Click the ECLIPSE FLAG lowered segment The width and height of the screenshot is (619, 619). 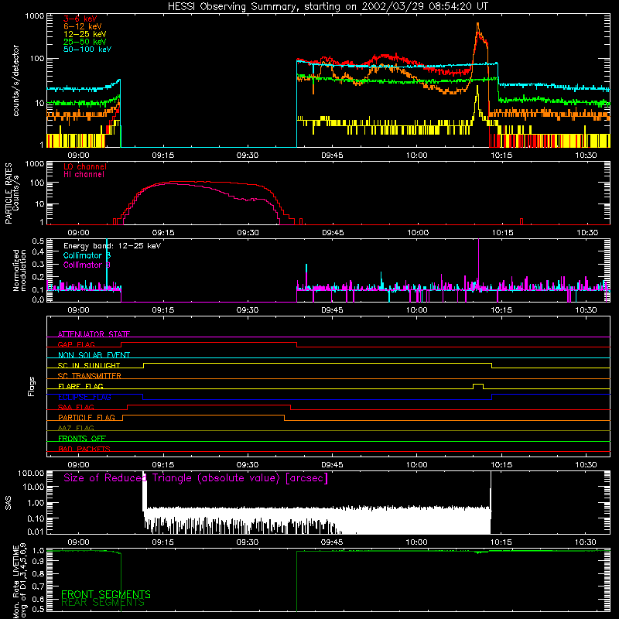pos(317,399)
